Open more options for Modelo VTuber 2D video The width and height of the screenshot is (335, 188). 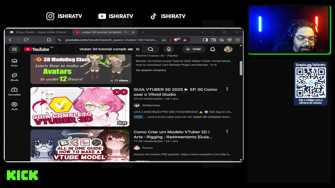[227, 131]
